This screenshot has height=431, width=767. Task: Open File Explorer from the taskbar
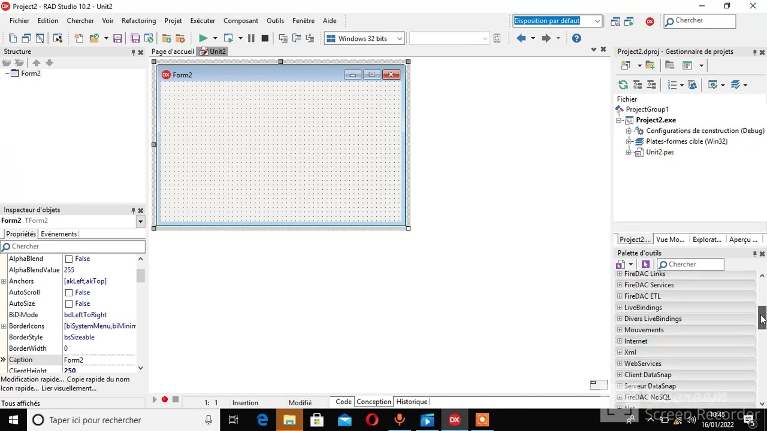tap(289, 420)
